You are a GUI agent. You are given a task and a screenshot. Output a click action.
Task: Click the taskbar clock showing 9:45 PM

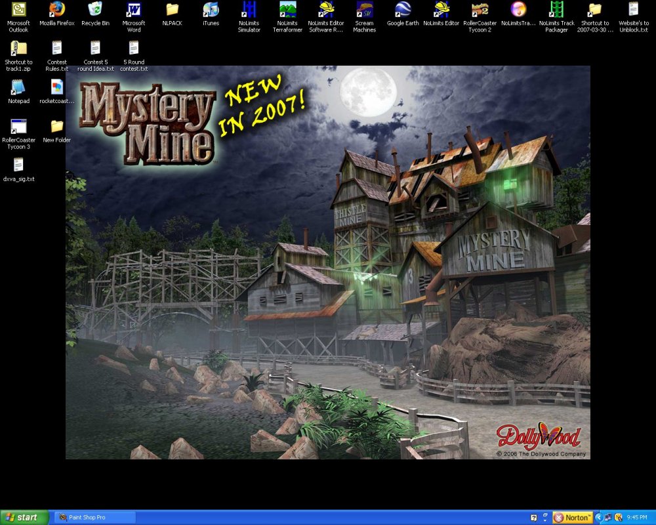click(637, 517)
